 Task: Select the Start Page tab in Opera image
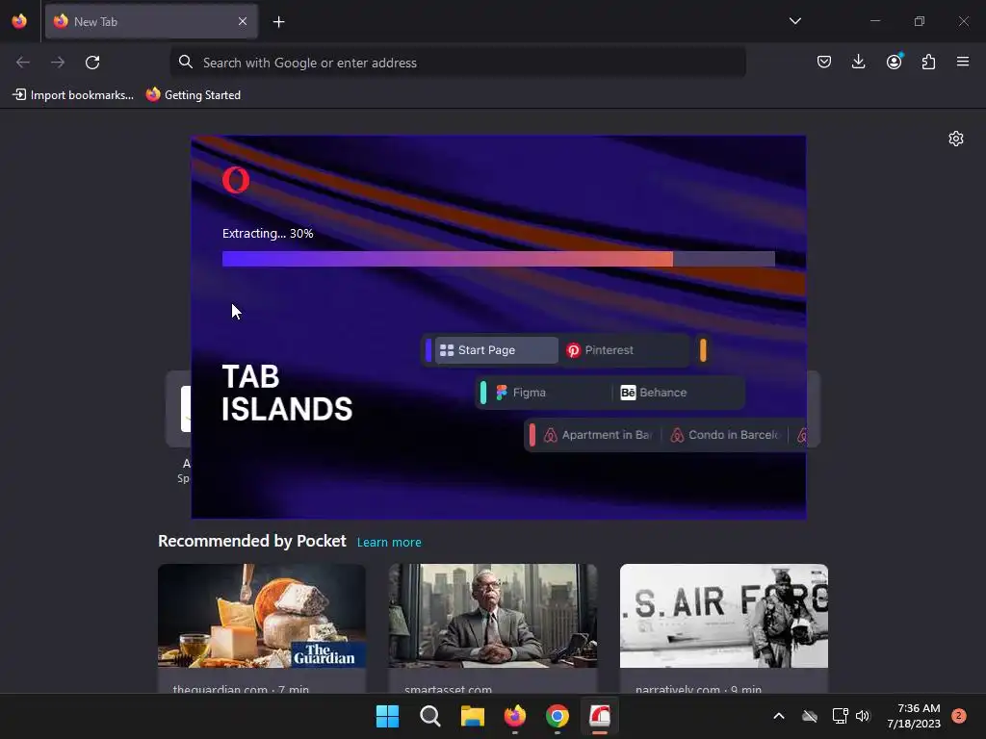(496, 350)
